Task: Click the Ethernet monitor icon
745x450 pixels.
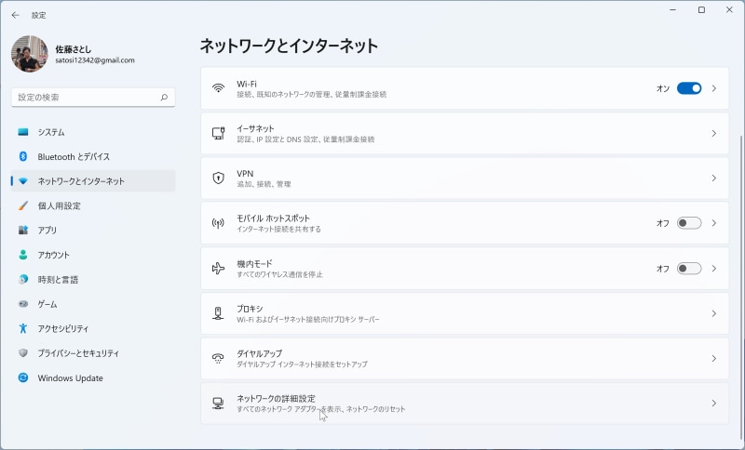Action: [218, 133]
